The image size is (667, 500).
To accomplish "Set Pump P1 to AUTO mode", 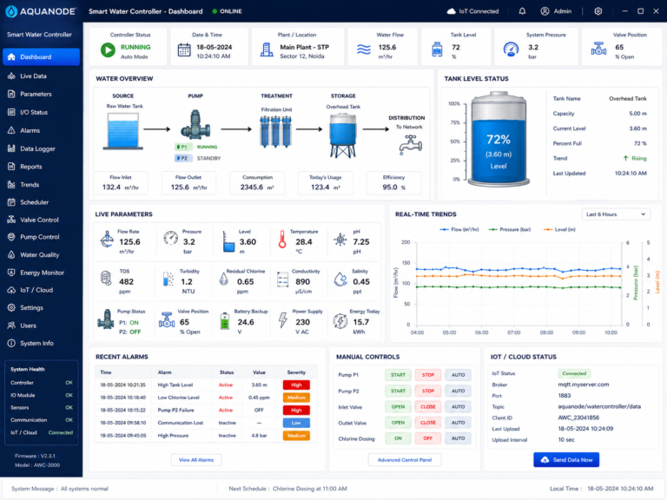I will pyautogui.click(x=459, y=375).
